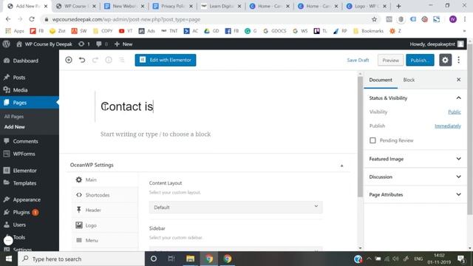Open the + New admin bar menu
Screen dimensions: 473x266
tap(123, 44)
